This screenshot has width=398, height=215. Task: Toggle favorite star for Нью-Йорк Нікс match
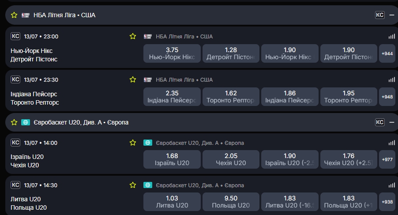[x=133, y=36]
